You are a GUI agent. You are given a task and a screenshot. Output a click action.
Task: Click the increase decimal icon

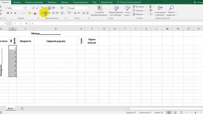pos(84,13)
